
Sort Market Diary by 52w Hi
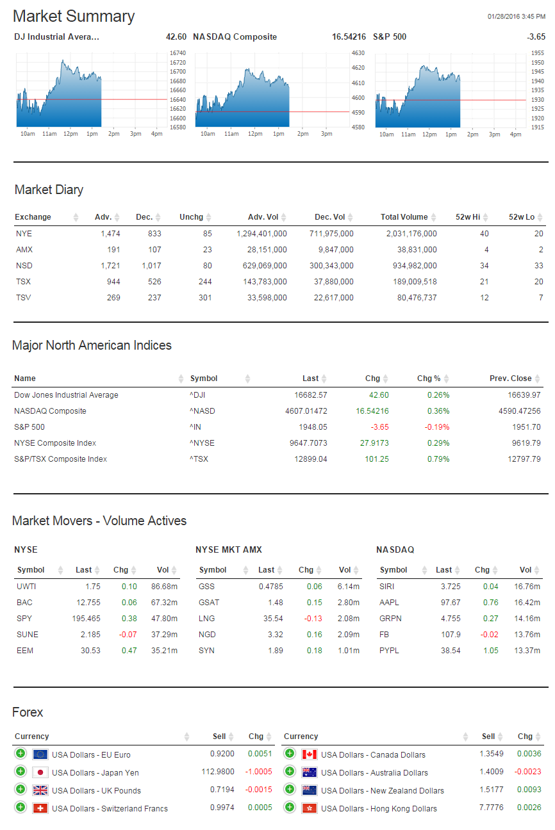(467, 217)
